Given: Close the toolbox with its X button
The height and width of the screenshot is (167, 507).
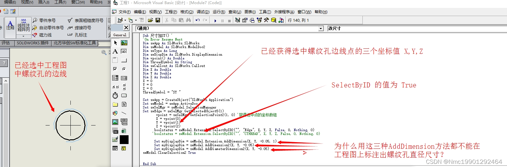Looking at the screenshot, I should point(126,28).
